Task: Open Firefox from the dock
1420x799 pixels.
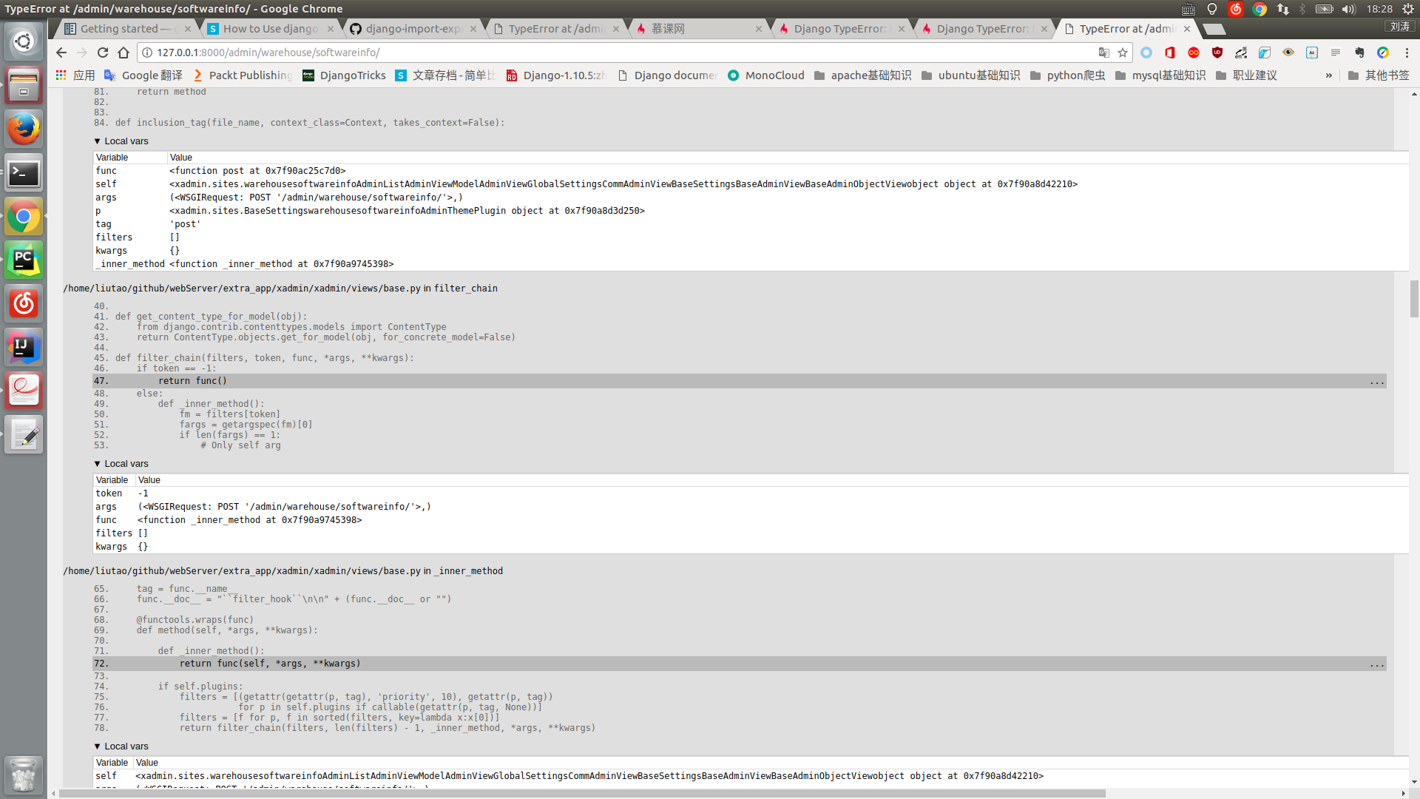Action: point(24,129)
